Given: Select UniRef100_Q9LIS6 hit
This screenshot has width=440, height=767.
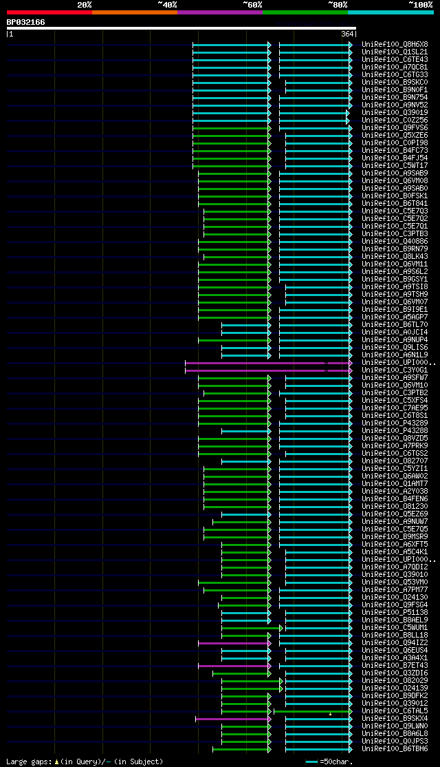Looking at the screenshot, I should [395, 348].
